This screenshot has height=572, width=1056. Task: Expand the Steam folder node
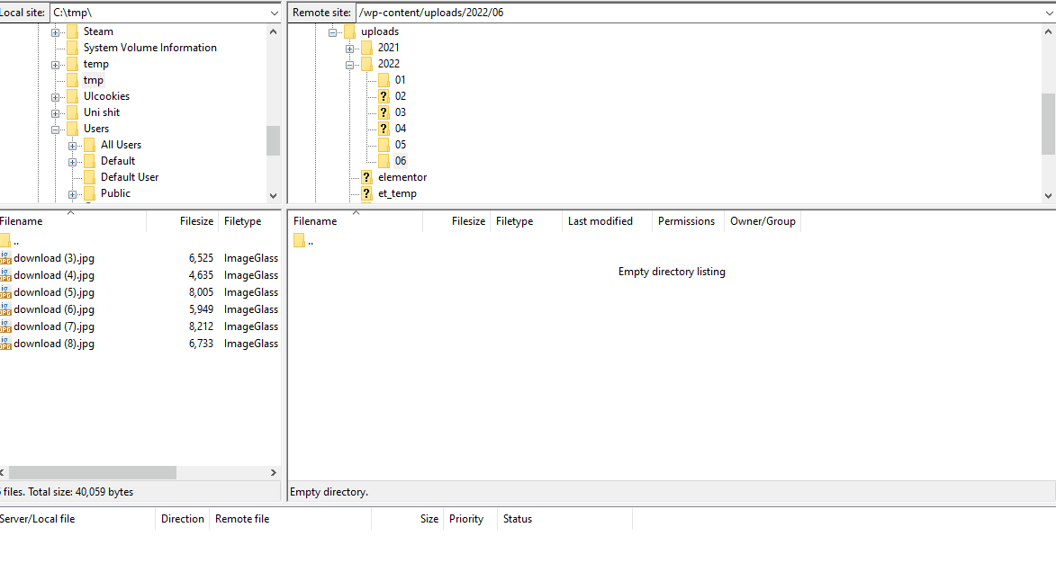click(x=56, y=32)
